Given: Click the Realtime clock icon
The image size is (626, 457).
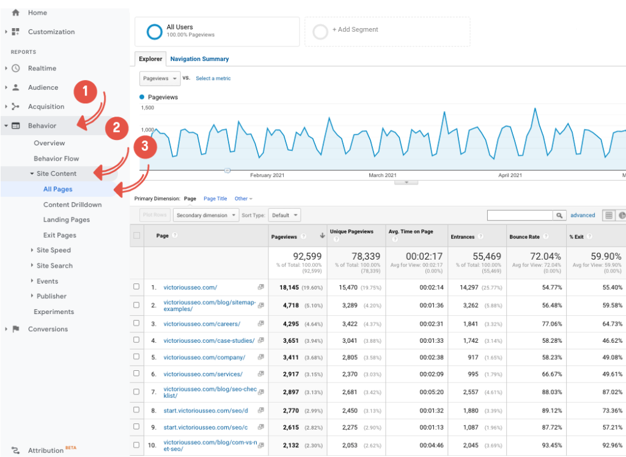Looking at the screenshot, I should [x=16, y=68].
